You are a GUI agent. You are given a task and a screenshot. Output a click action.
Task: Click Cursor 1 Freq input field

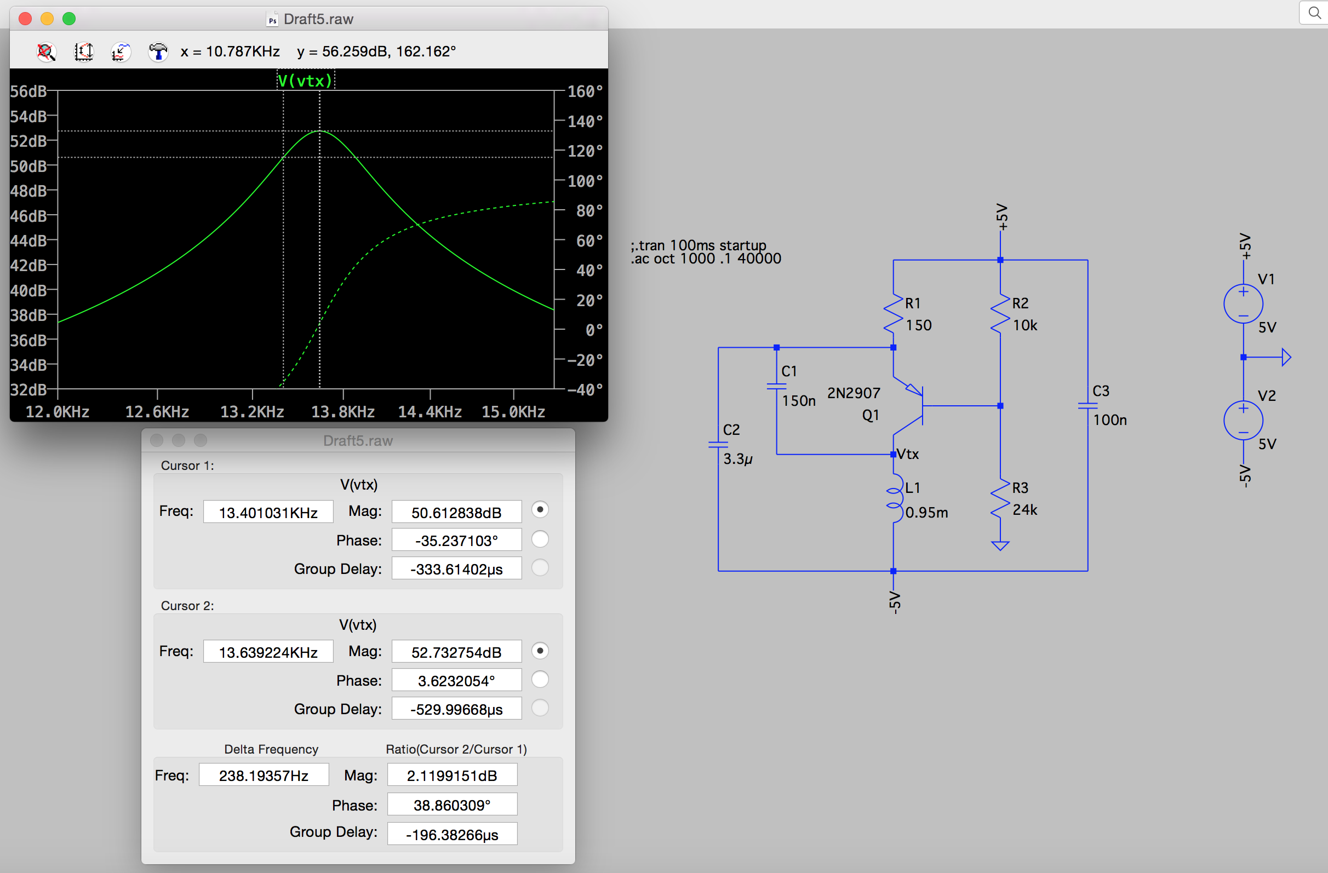click(x=268, y=512)
